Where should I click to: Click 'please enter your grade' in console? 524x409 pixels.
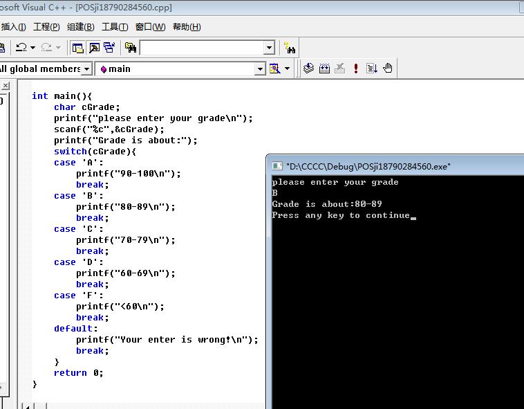click(x=335, y=182)
